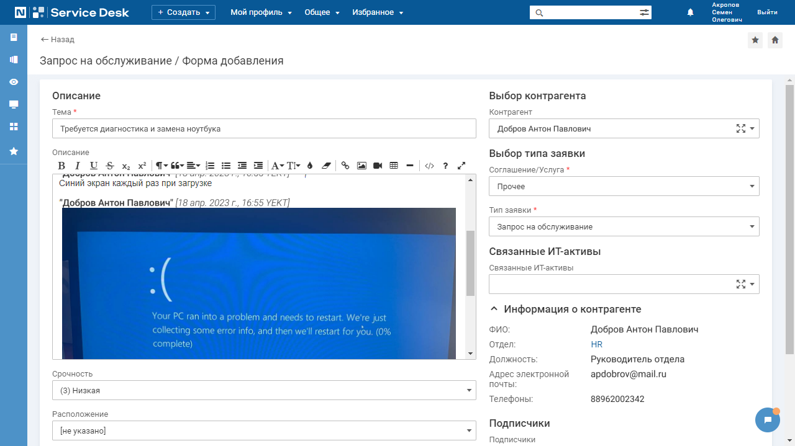Decrease indent in the editor
The image size is (795, 446).
[x=242, y=166]
